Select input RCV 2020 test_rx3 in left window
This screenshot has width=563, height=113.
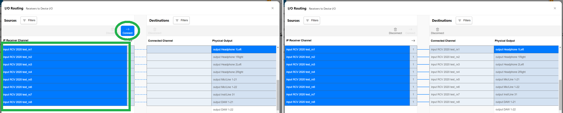tap(65, 65)
